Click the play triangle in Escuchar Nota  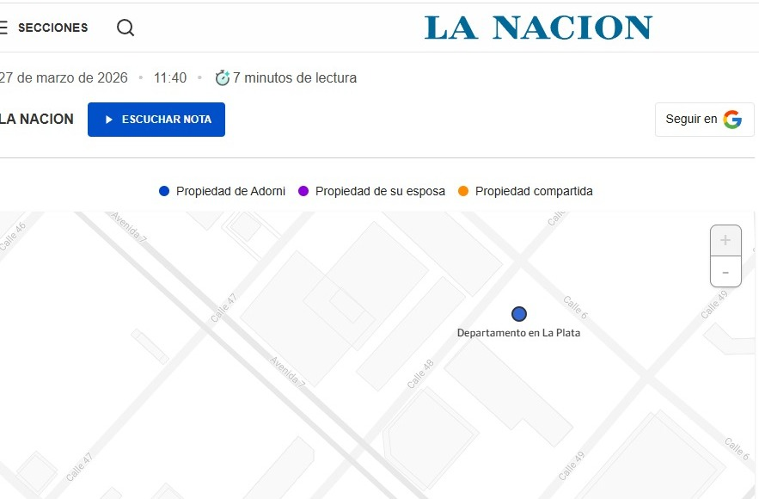[109, 120]
